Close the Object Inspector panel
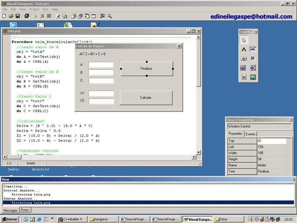 [x=291, y=120]
